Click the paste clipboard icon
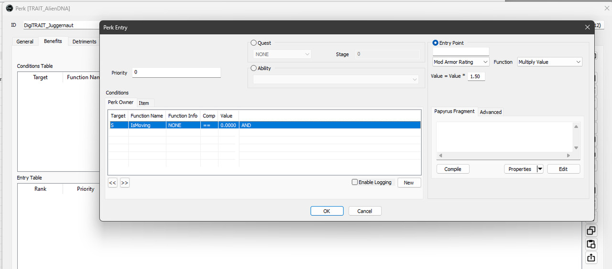Image resolution: width=612 pixels, height=269 pixels. coord(591,244)
